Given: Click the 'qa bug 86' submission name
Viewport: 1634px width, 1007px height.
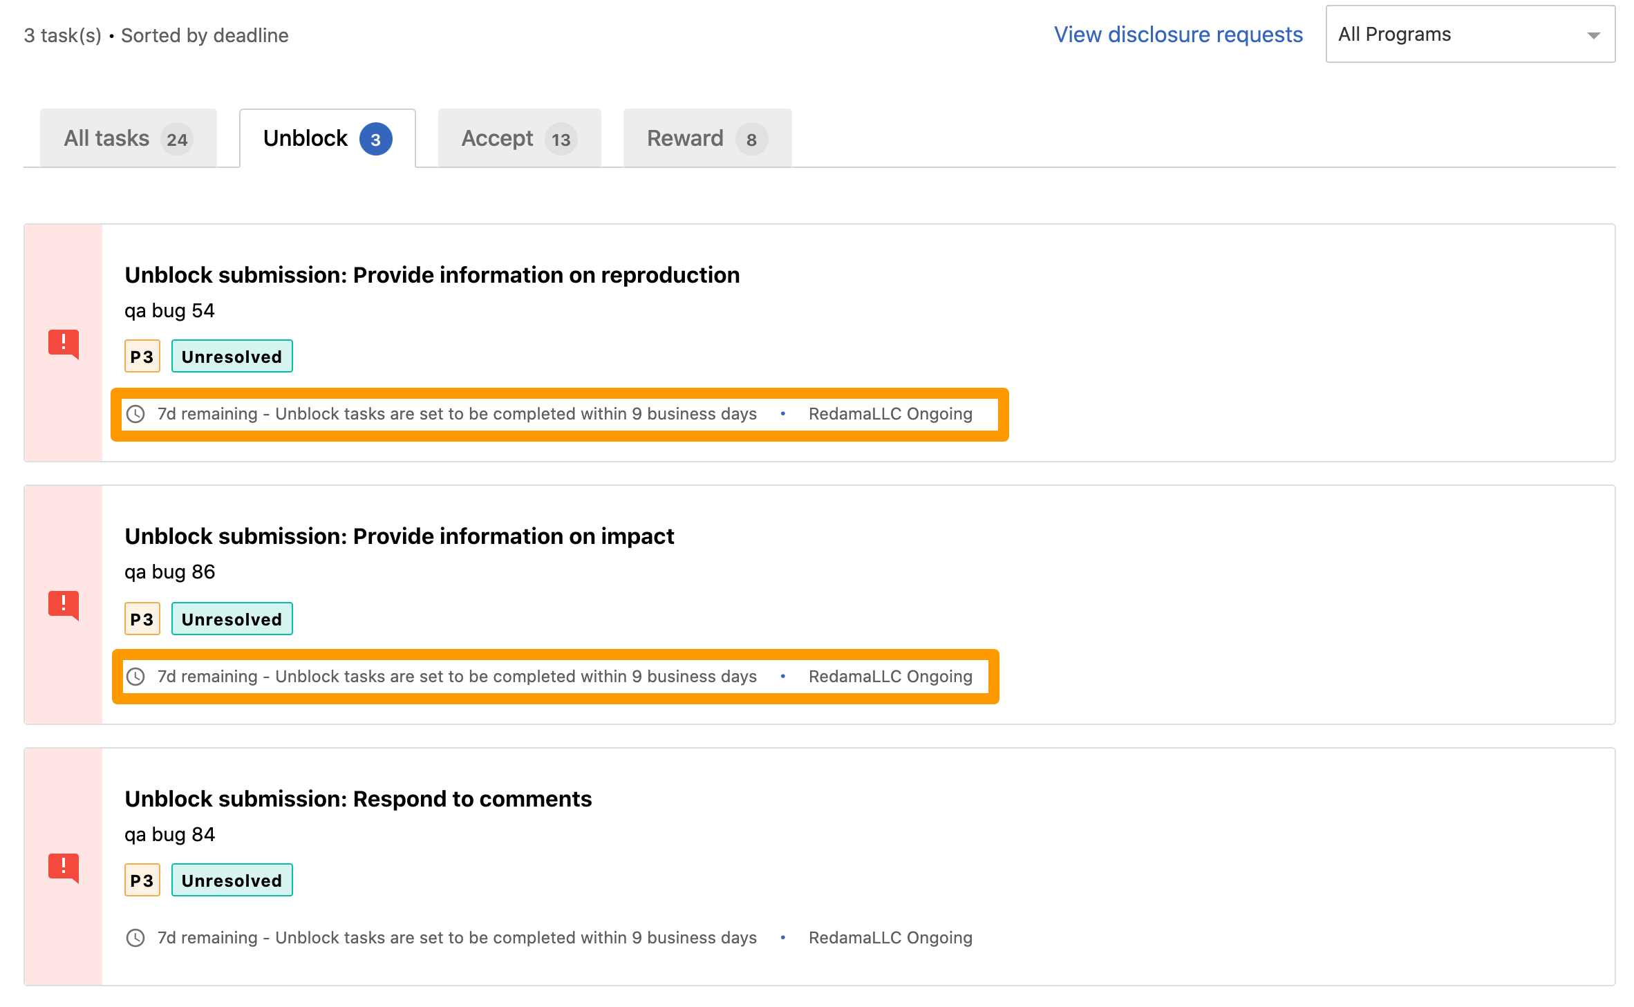Looking at the screenshot, I should click(169, 572).
